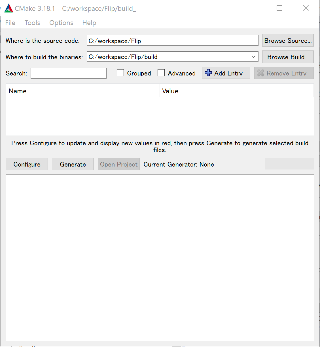The height and width of the screenshot is (347, 320).
Task: Click the 'Current Generator: None' text
Action: pos(179,165)
